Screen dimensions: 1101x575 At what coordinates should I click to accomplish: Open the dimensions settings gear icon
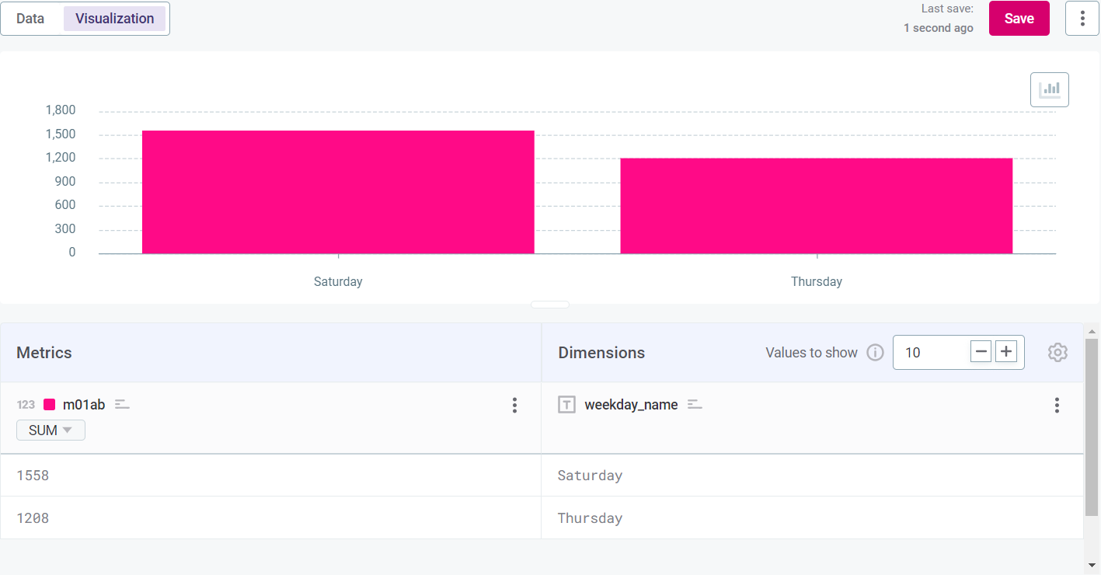click(1057, 353)
